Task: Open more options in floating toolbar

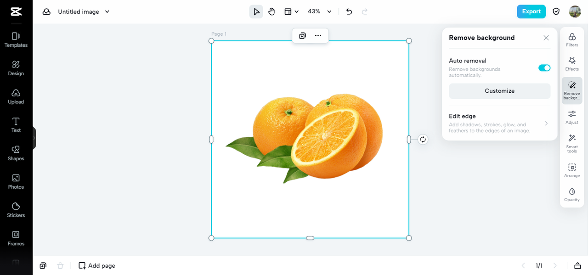Action: click(318, 35)
